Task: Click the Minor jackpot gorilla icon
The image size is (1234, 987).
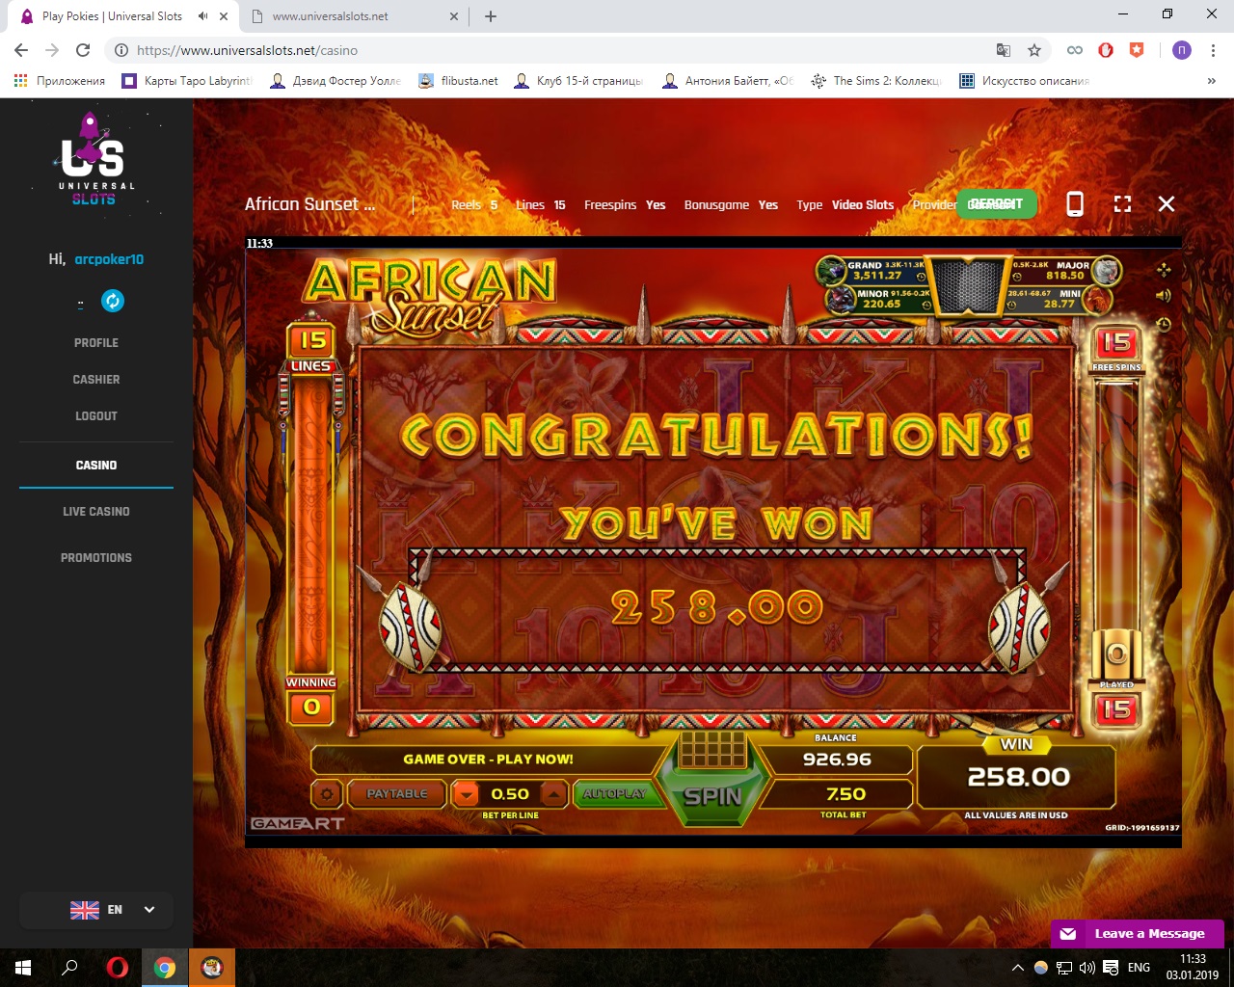Action: pyautogui.click(x=840, y=299)
